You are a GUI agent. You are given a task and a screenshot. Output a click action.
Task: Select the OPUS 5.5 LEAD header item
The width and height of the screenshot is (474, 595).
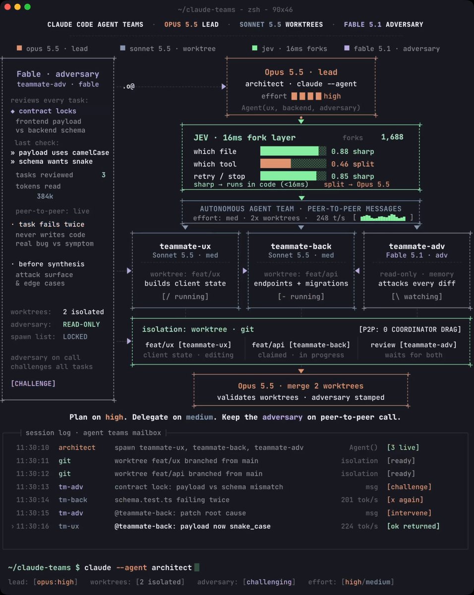(x=191, y=24)
